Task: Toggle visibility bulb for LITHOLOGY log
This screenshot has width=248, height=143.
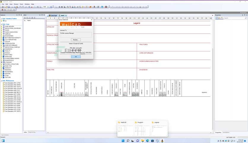Action: click(x=1, y=62)
